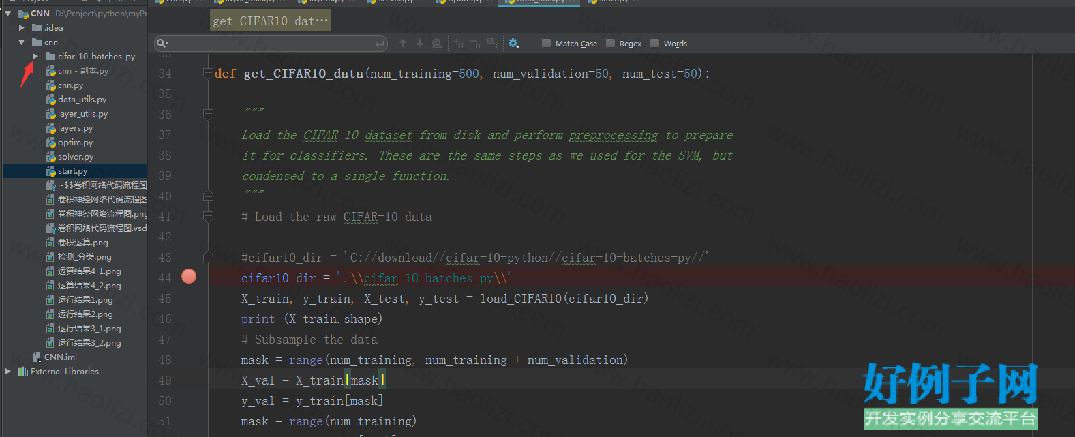Select 卷积神经网络流程图.png file

click(102, 214)
